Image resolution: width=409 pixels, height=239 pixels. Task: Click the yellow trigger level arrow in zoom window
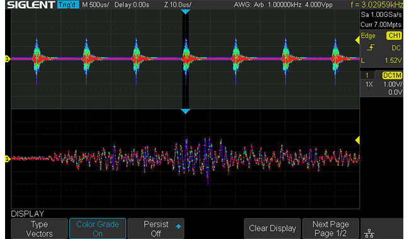pyautogui.click(x=357, y=140)
